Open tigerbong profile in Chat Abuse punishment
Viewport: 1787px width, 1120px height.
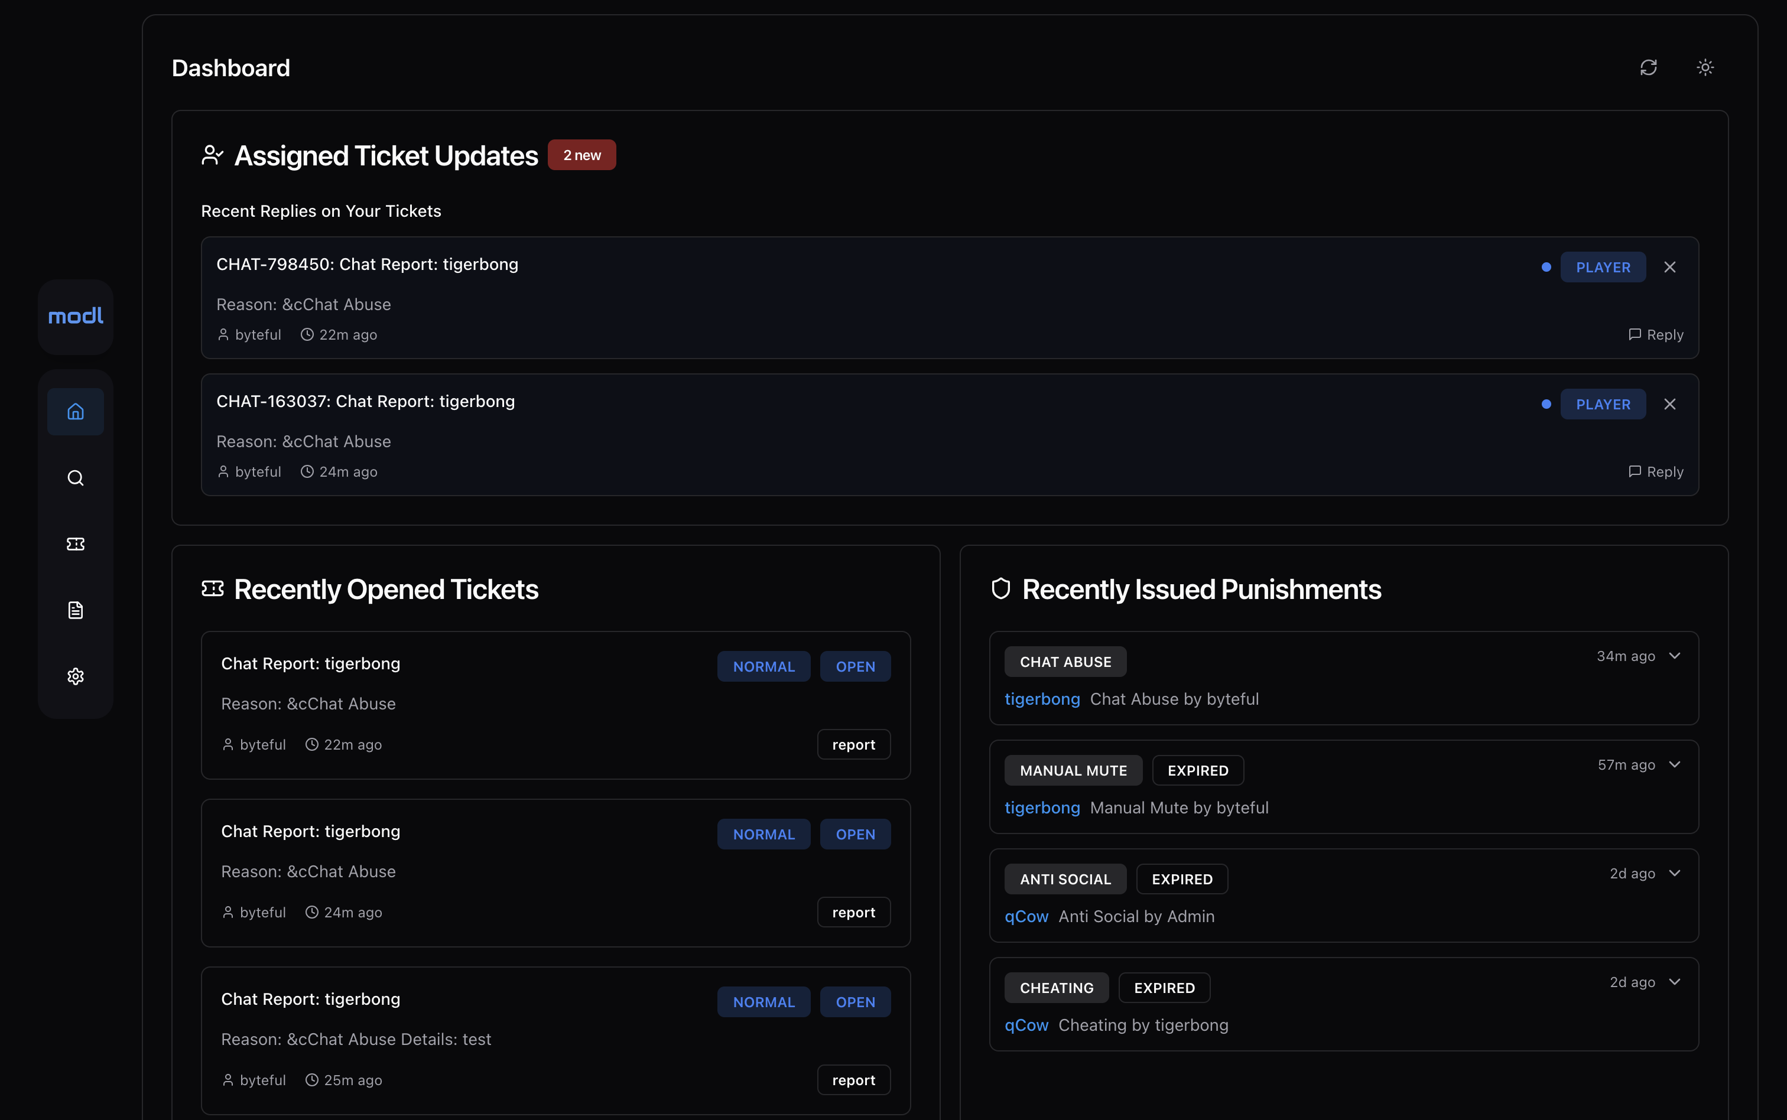(1042, 699)
